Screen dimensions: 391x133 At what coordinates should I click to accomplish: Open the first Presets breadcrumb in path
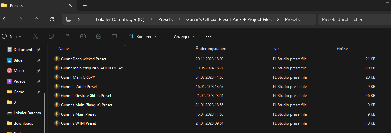pos(166,19)
